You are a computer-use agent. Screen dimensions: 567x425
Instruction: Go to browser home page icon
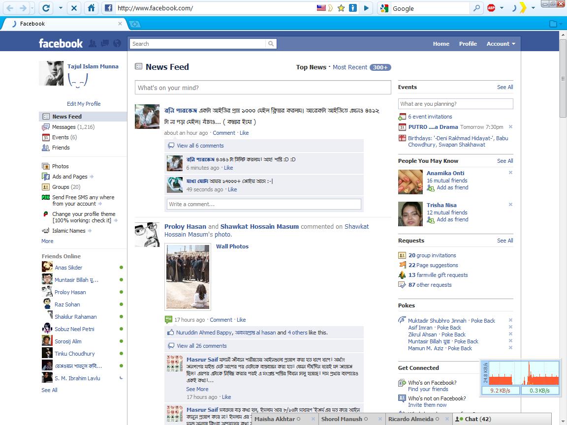click(91, 8)
